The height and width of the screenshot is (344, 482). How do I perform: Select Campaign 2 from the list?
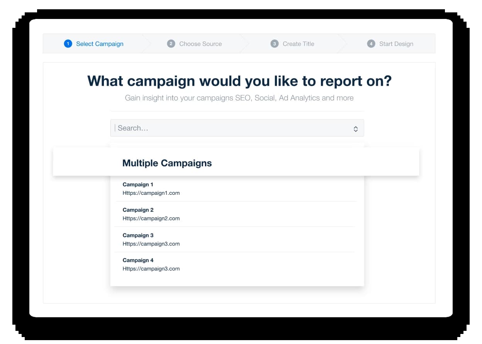click(x=138, y=210)
